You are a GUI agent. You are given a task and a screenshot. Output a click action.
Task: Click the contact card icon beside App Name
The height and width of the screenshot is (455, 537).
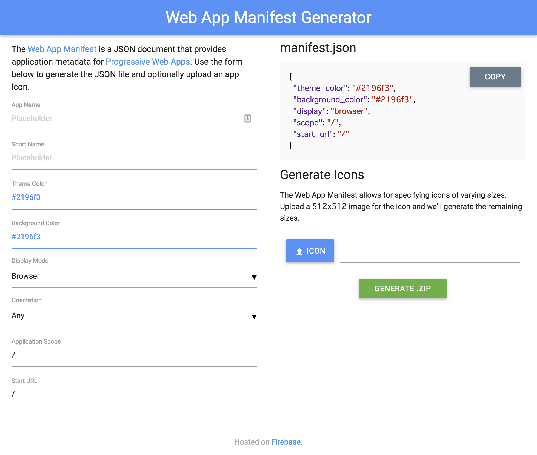pos(248,118)
